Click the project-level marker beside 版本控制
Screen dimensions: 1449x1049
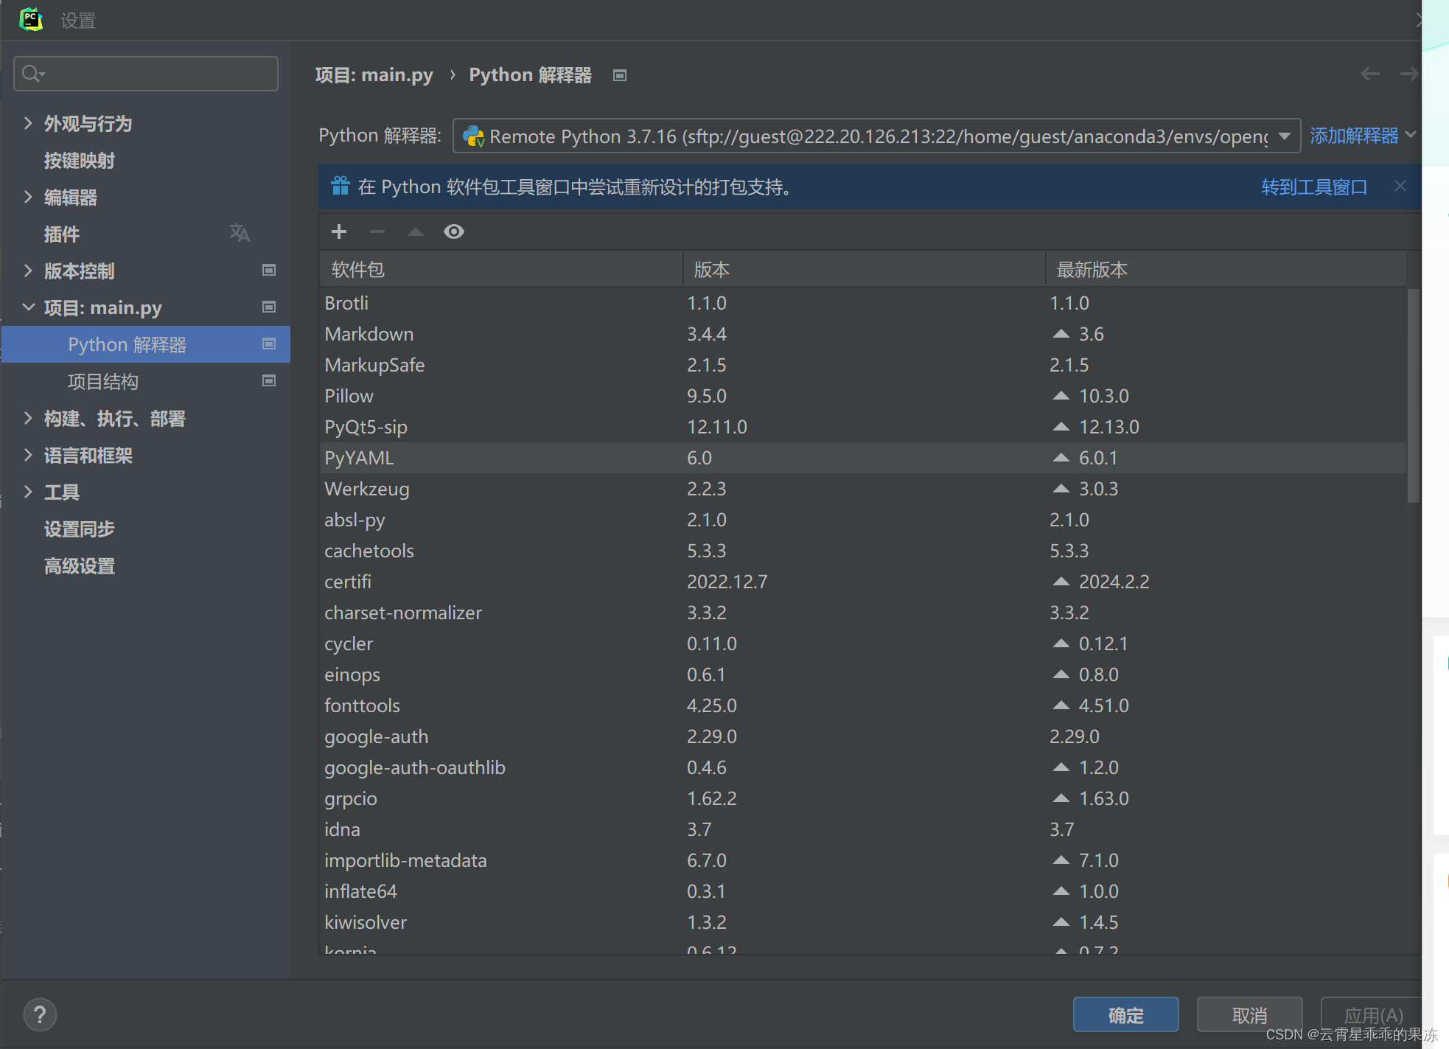point(269,271)
